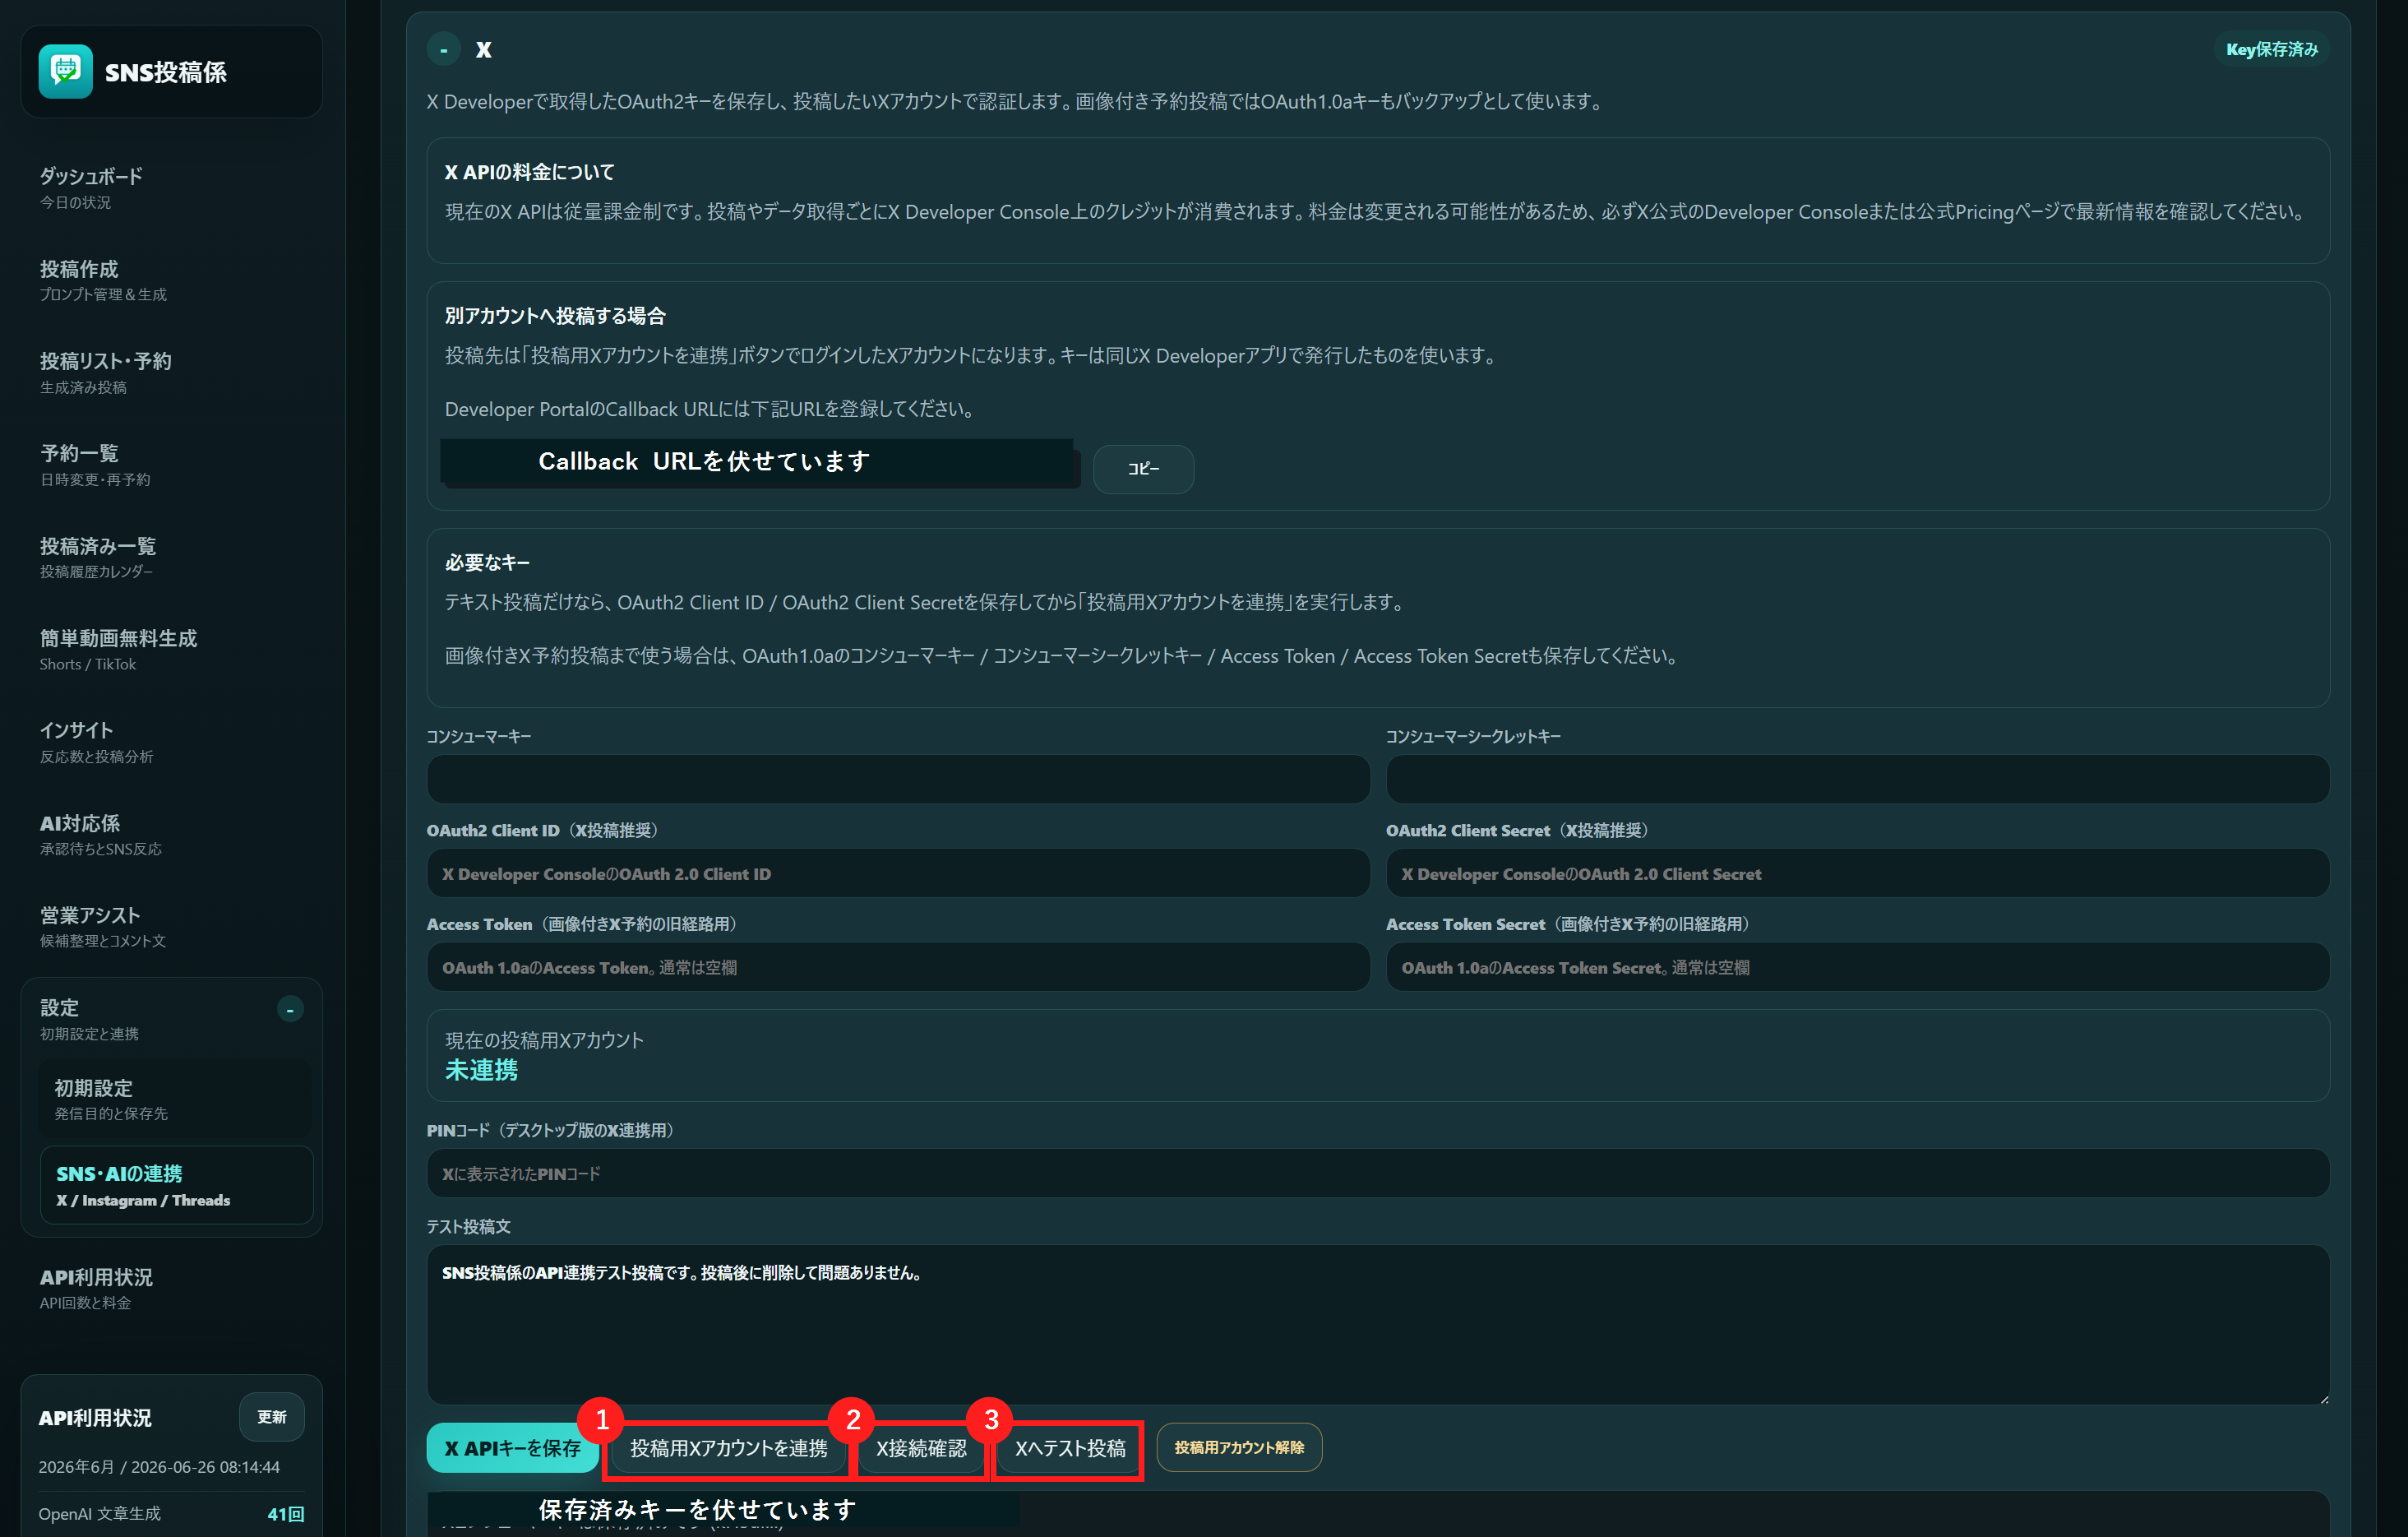Click Xへテスト投稿 button
This screenshot has width=2408, height=1537.
(x=1070, y=1448)
